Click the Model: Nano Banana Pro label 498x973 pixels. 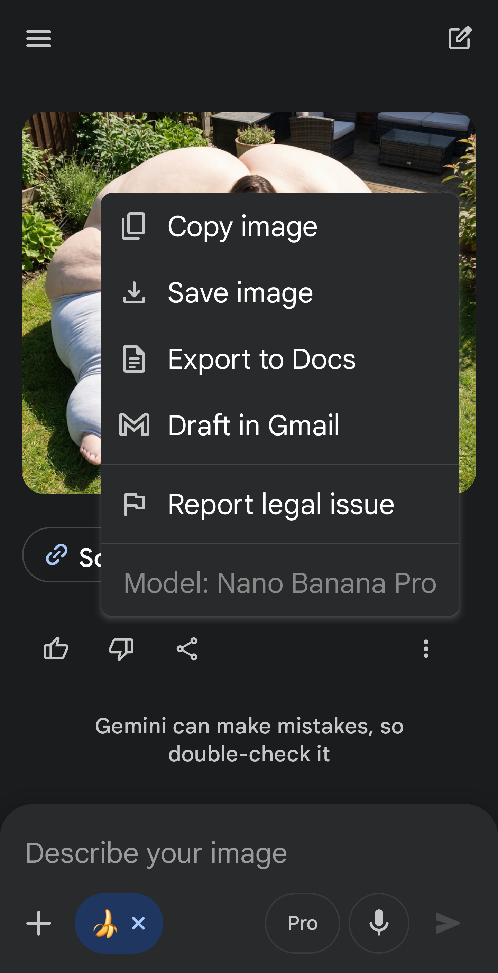click(x=279, y=583)
